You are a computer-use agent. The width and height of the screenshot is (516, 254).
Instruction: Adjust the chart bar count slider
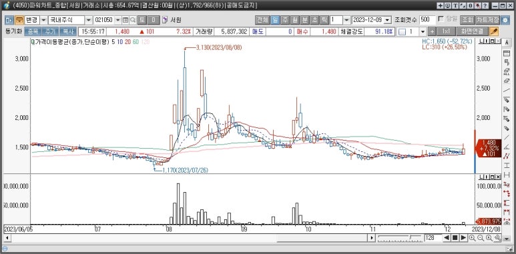tap(399, 237)
